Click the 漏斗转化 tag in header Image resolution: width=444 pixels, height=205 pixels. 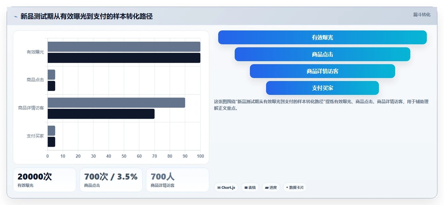[x=422, y=15]
